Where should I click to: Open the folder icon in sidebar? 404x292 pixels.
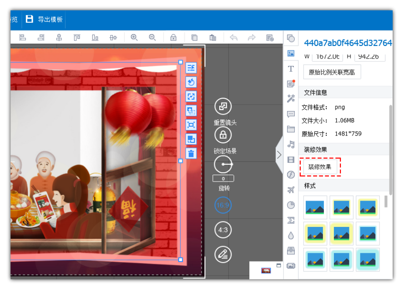pos(291,129)
